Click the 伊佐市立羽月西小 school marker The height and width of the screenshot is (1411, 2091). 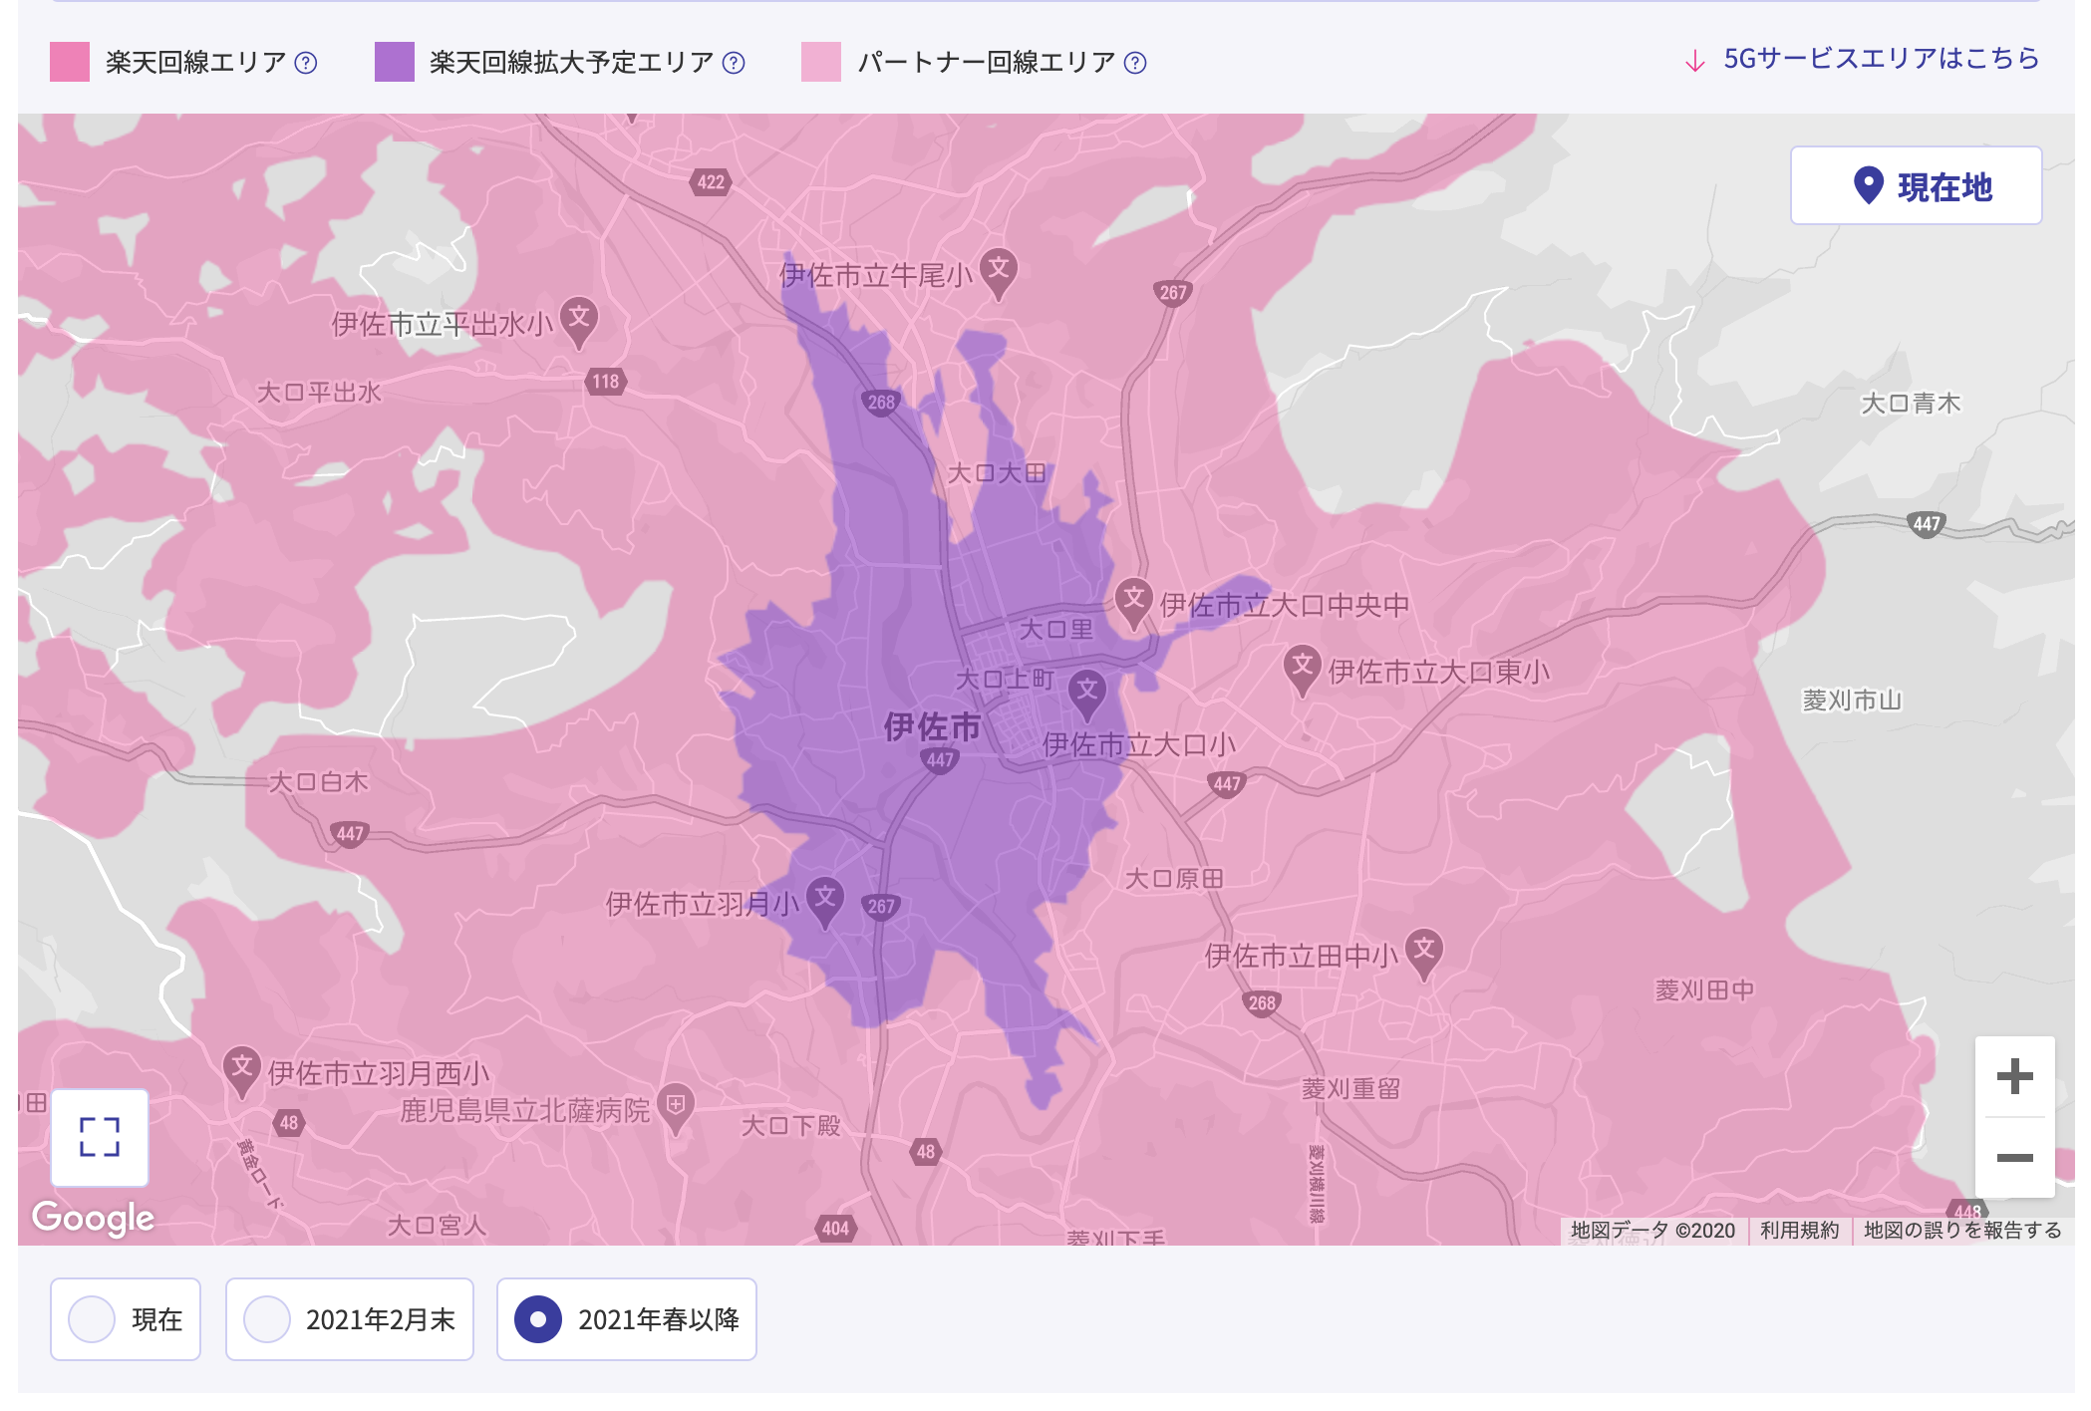click(x=241, y=1070)
